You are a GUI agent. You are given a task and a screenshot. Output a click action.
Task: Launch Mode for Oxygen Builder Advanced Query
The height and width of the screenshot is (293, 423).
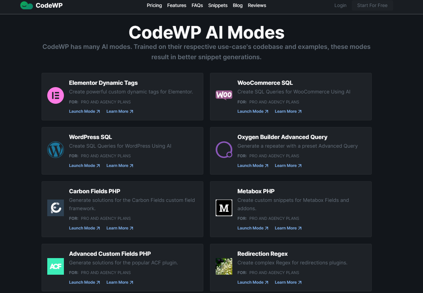(253, 166)
